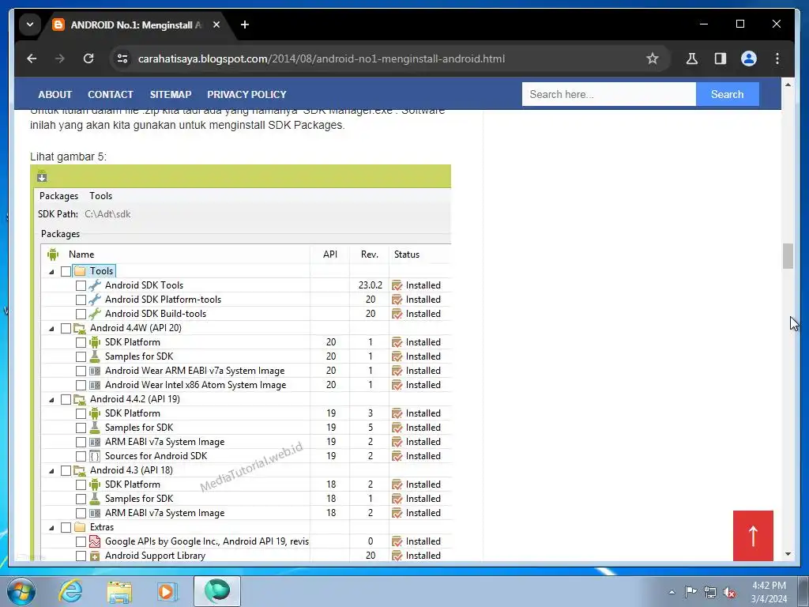Select the ANDROID No.1 Menginstall tab
This screenshot has width=809, height=607.
136,25
